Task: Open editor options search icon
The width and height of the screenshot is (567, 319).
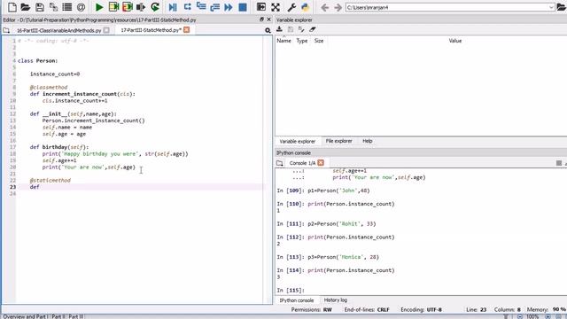Action: (x=268, y=30)
